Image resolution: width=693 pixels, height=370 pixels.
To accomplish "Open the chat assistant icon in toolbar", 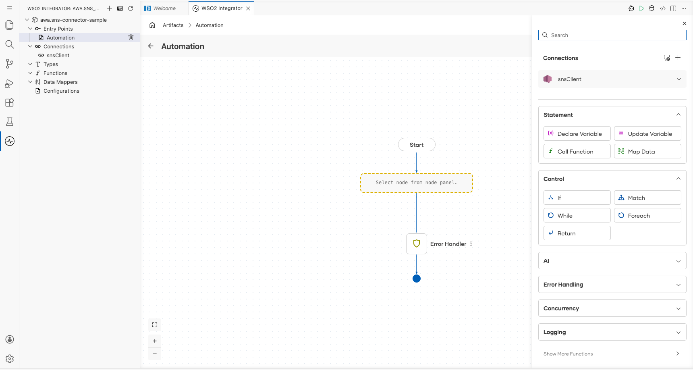I will (x=631, y=8).
